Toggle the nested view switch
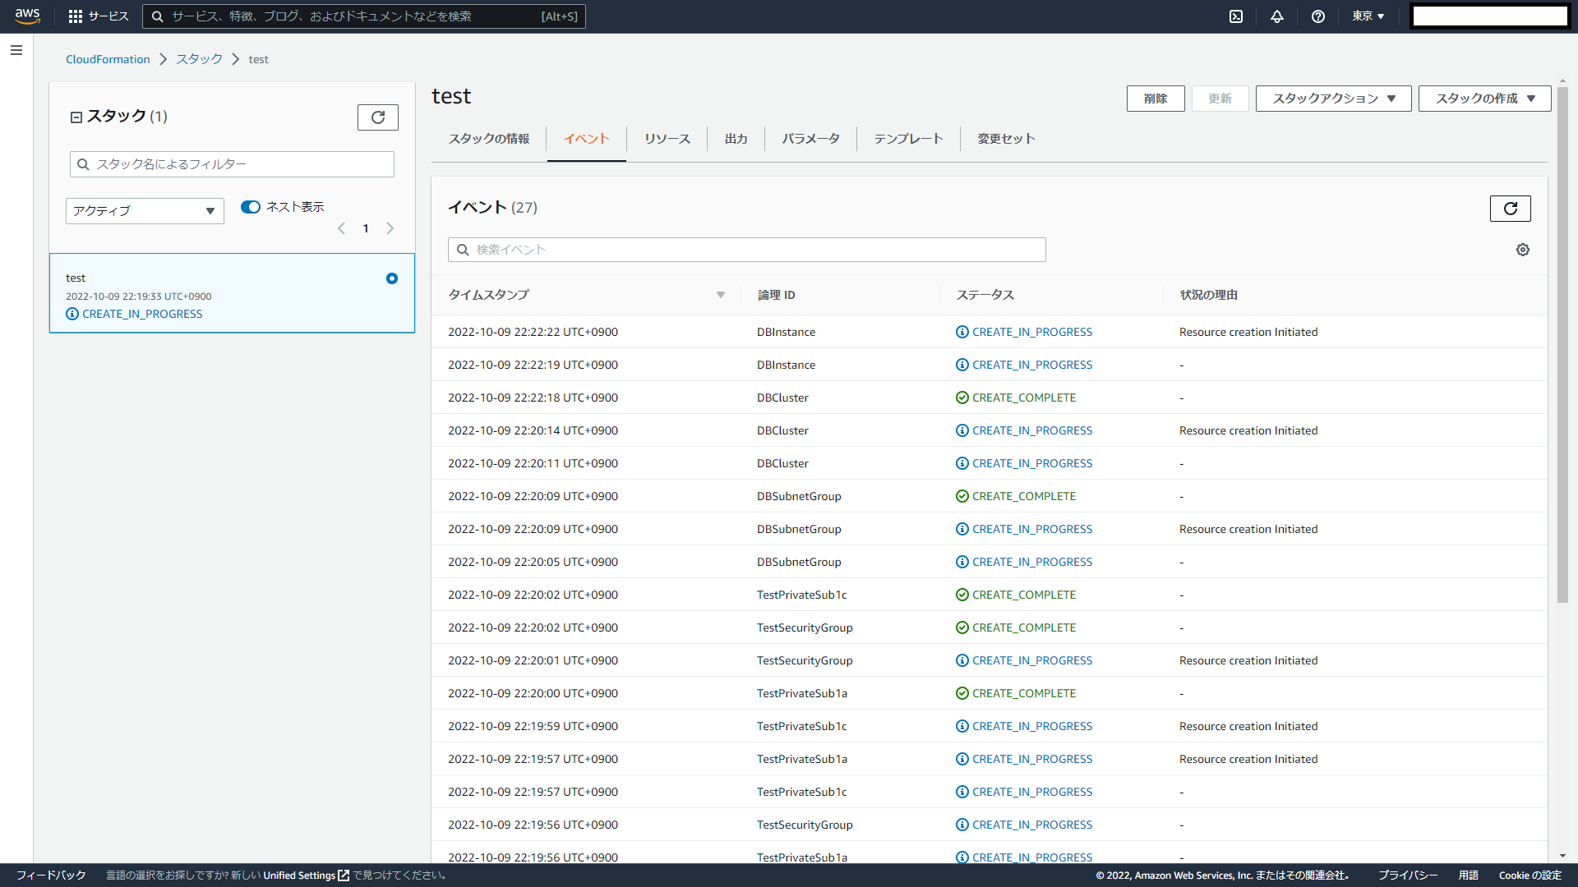 251,207
